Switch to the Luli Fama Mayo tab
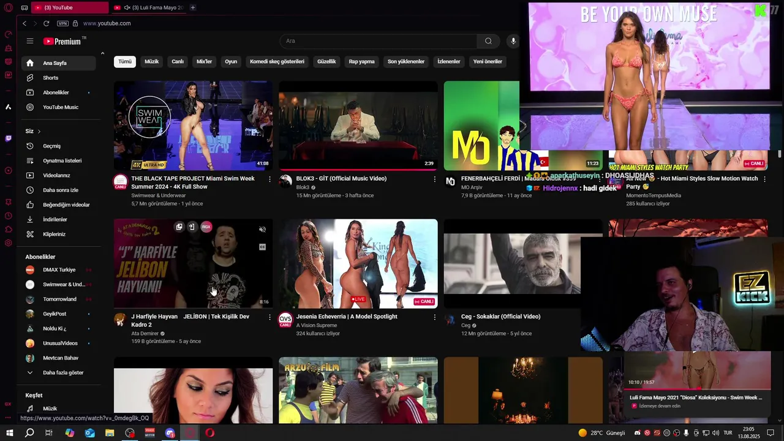Screen dimensions: 784x441 (149, 7)
